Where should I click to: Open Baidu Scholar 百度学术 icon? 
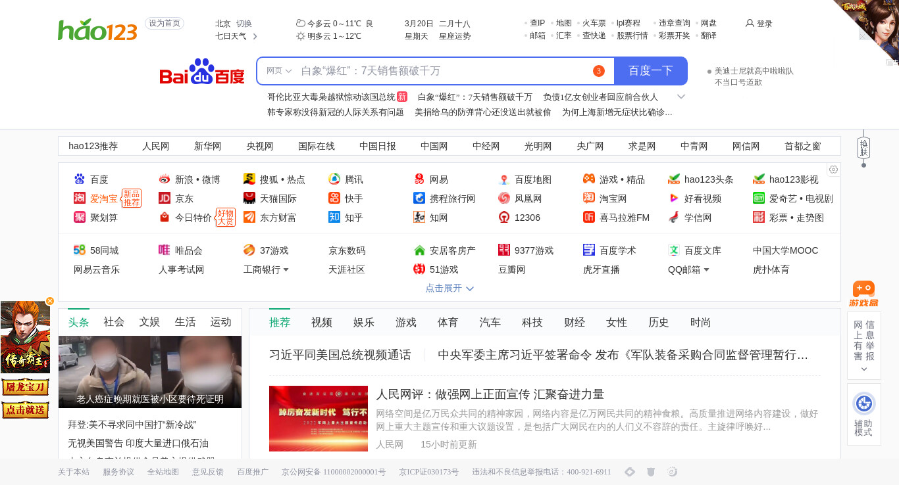[x=589, y=250]
